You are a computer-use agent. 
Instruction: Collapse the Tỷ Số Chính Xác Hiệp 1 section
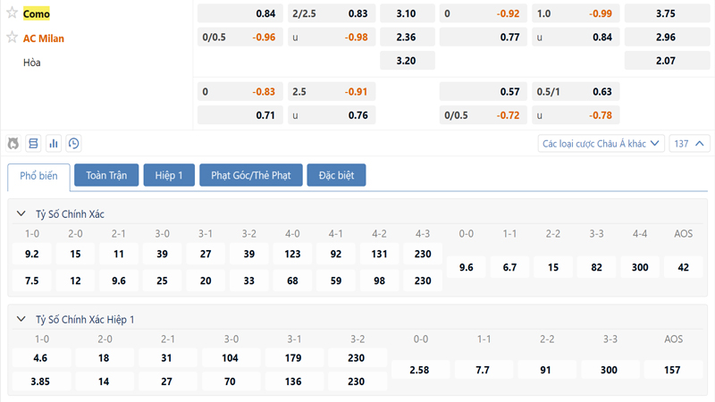point(21,319)
